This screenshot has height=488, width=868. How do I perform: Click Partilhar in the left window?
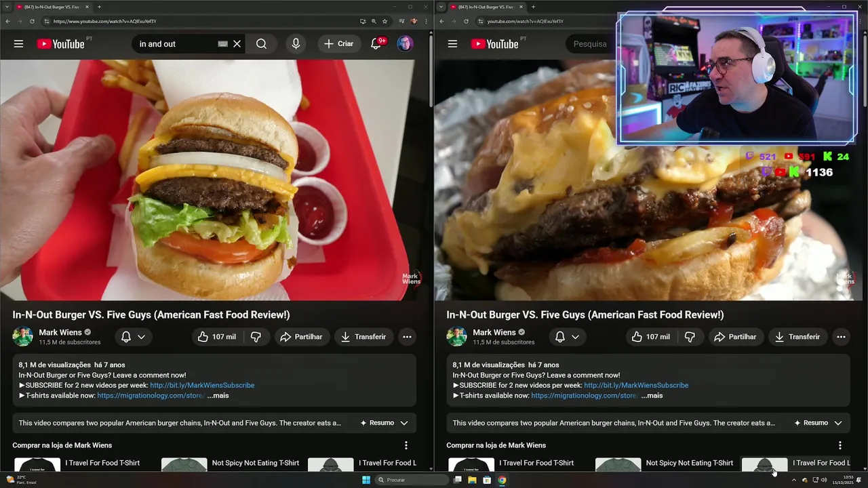point(301,337)
